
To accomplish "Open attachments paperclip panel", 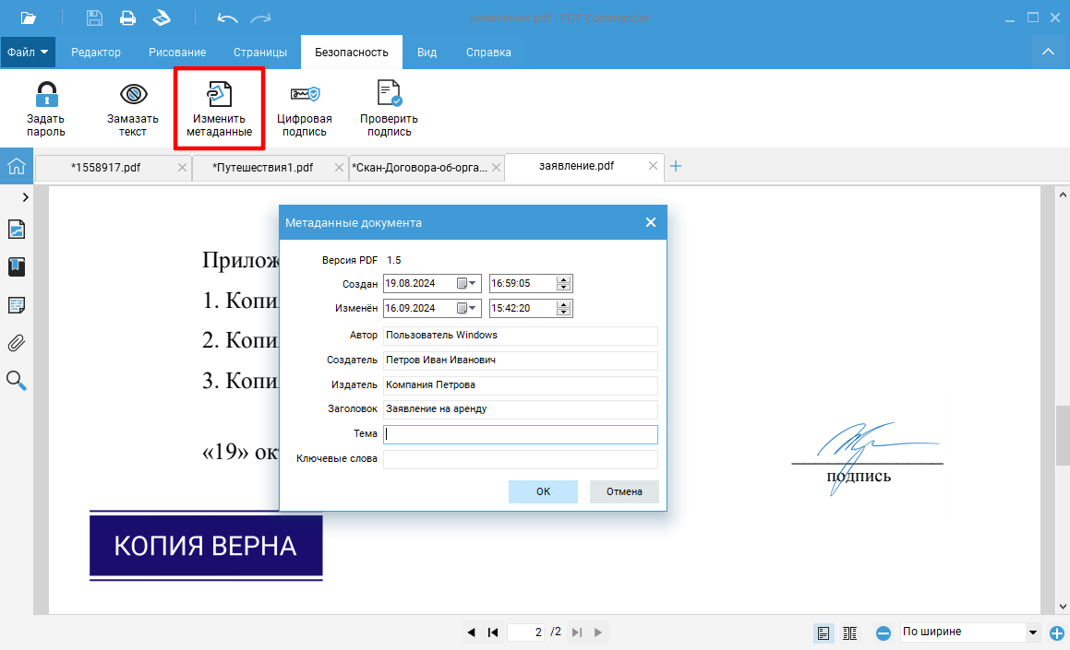I will click(17, 343).
